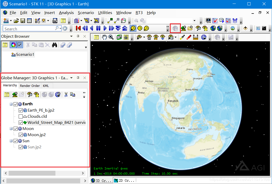Collapse the Moon tree node
The width and height of the screenshot is (272, 184).
(x=11, y=129)
